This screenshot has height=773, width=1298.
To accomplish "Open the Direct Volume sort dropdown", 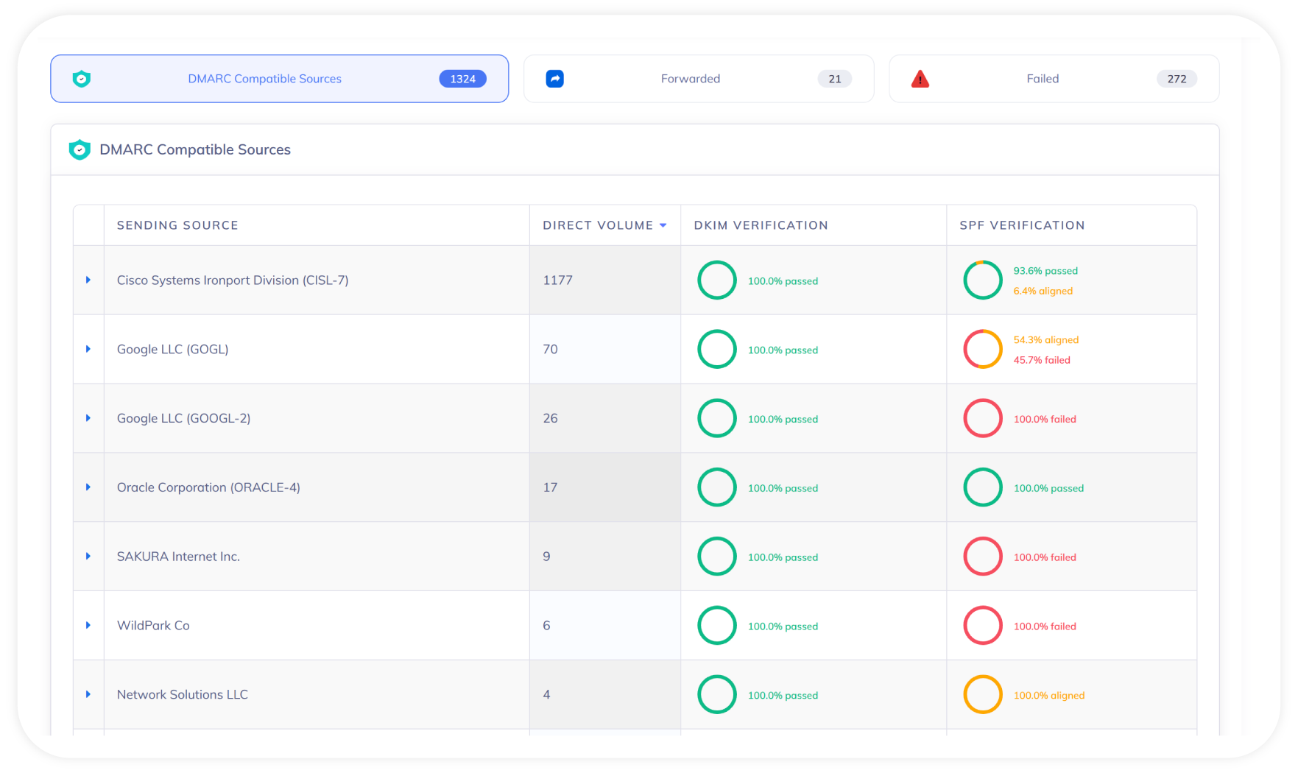I will pos(663,225).
